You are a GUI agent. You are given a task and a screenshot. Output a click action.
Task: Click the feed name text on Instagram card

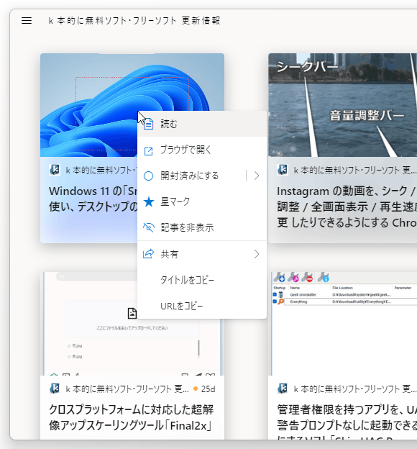click(355, 170)
